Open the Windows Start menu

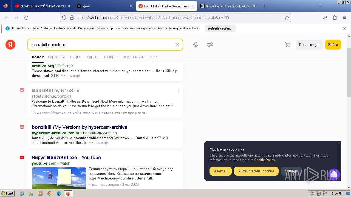coord(7,193)
